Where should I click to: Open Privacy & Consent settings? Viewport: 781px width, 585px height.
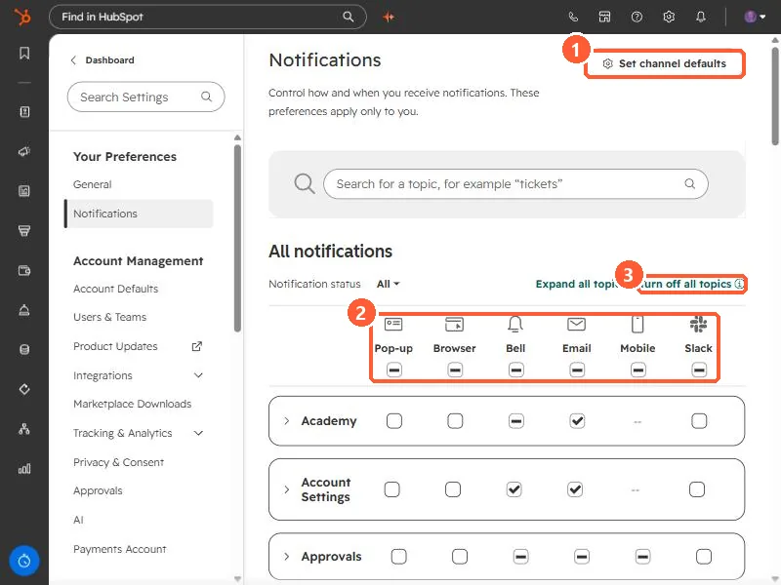point(118,462)
